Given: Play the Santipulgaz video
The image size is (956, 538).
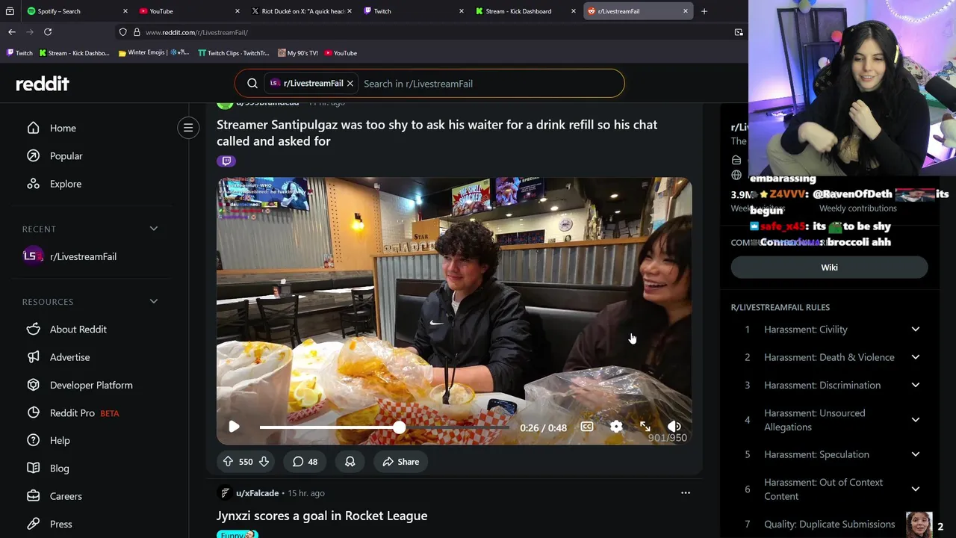Looking at the screenshot, I should coord(234,427).
